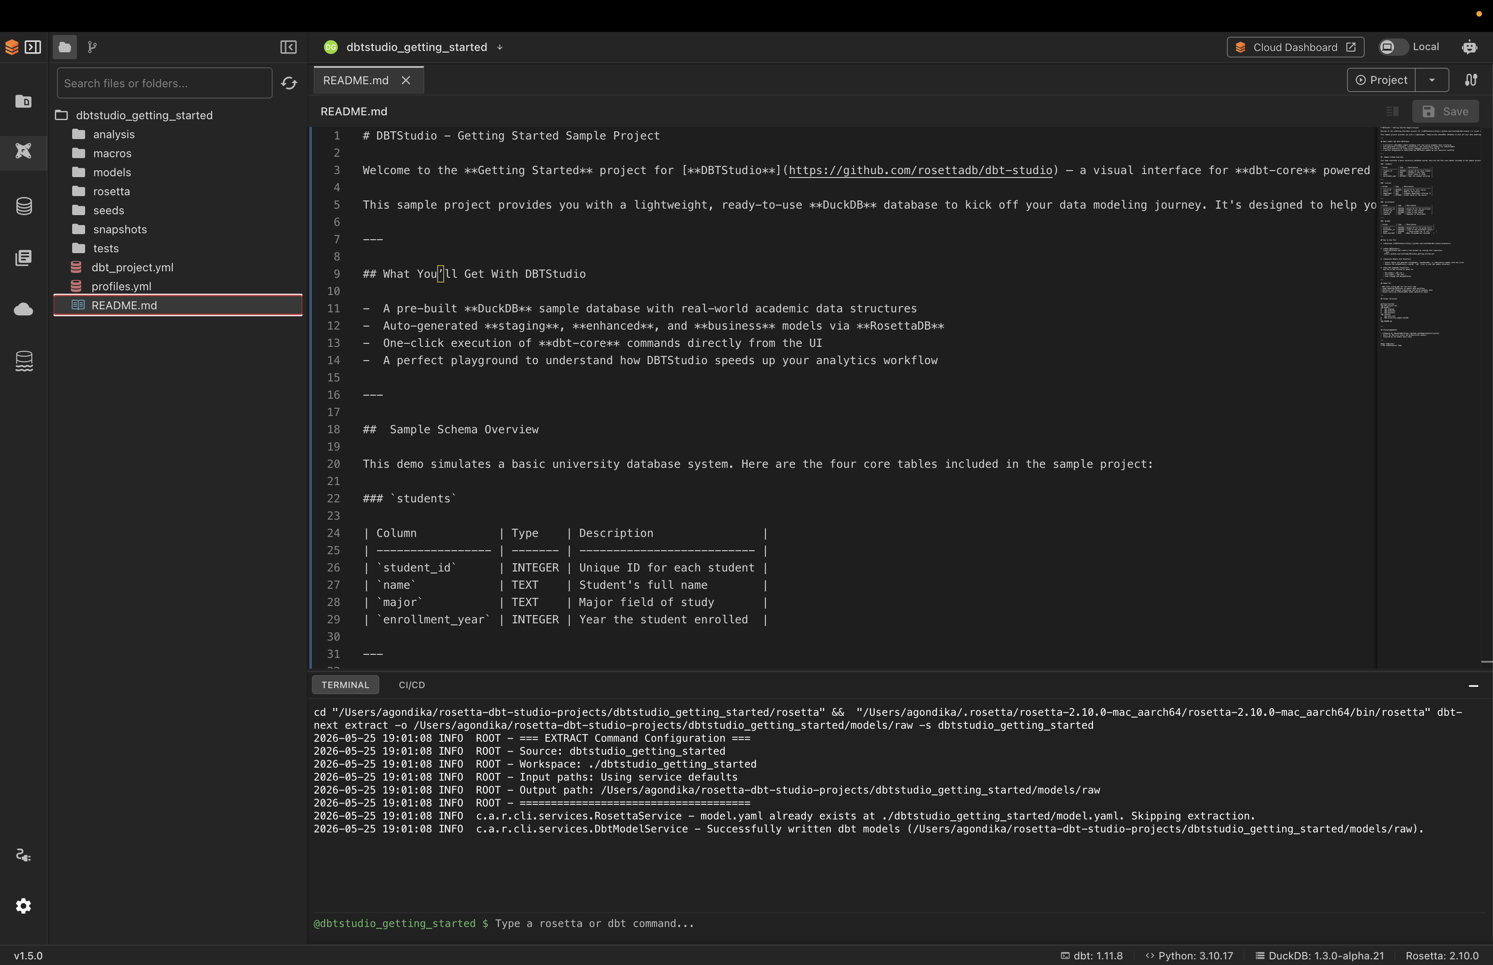The width and height of the screenshot is (1493, 965).
Task: Click the Rosetta: 2.10.0 status entry
Action: 1442,955
